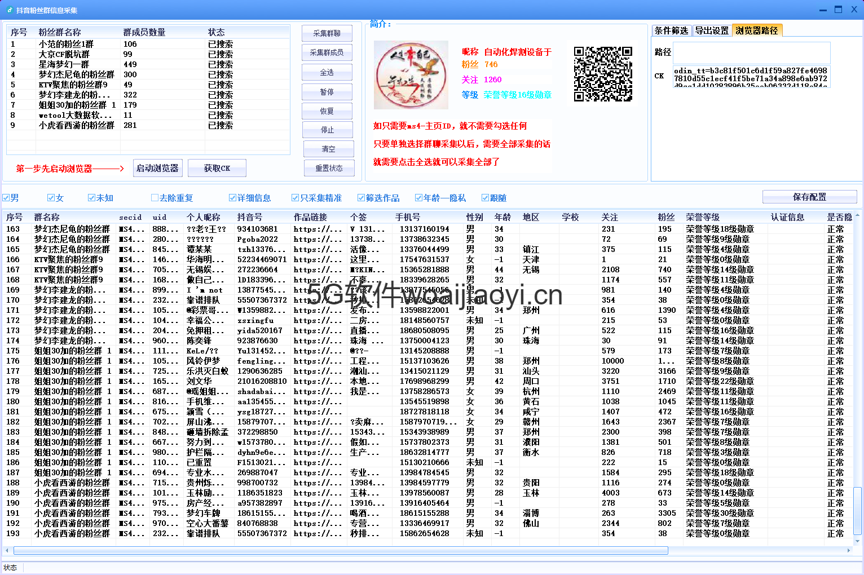
Task: Click the horizontal scrollbar thumb at bottom
Action: point(341,550)
